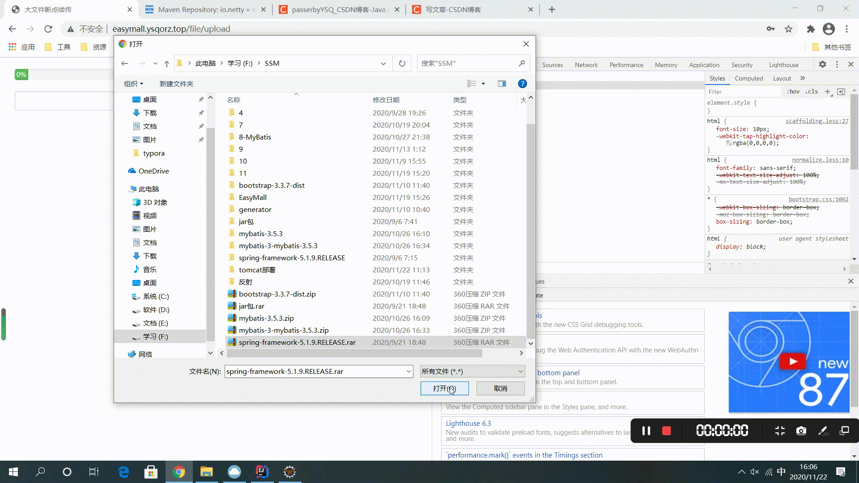The height and width of the screenshot is (483, 859).
Task: Expand the address bar path history dropdown
Action: pos(383,64)
